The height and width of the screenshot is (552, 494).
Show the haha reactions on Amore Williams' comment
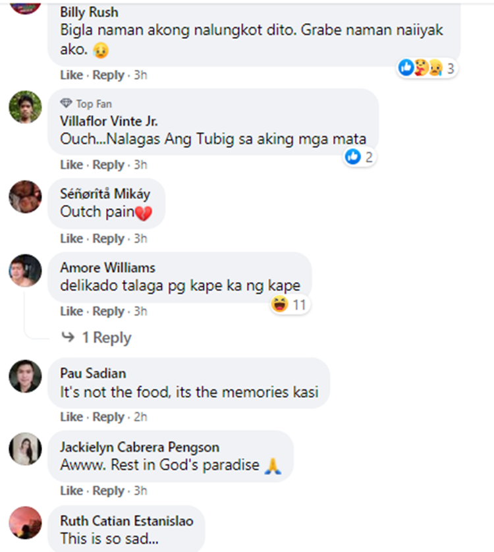click(289, 304)
